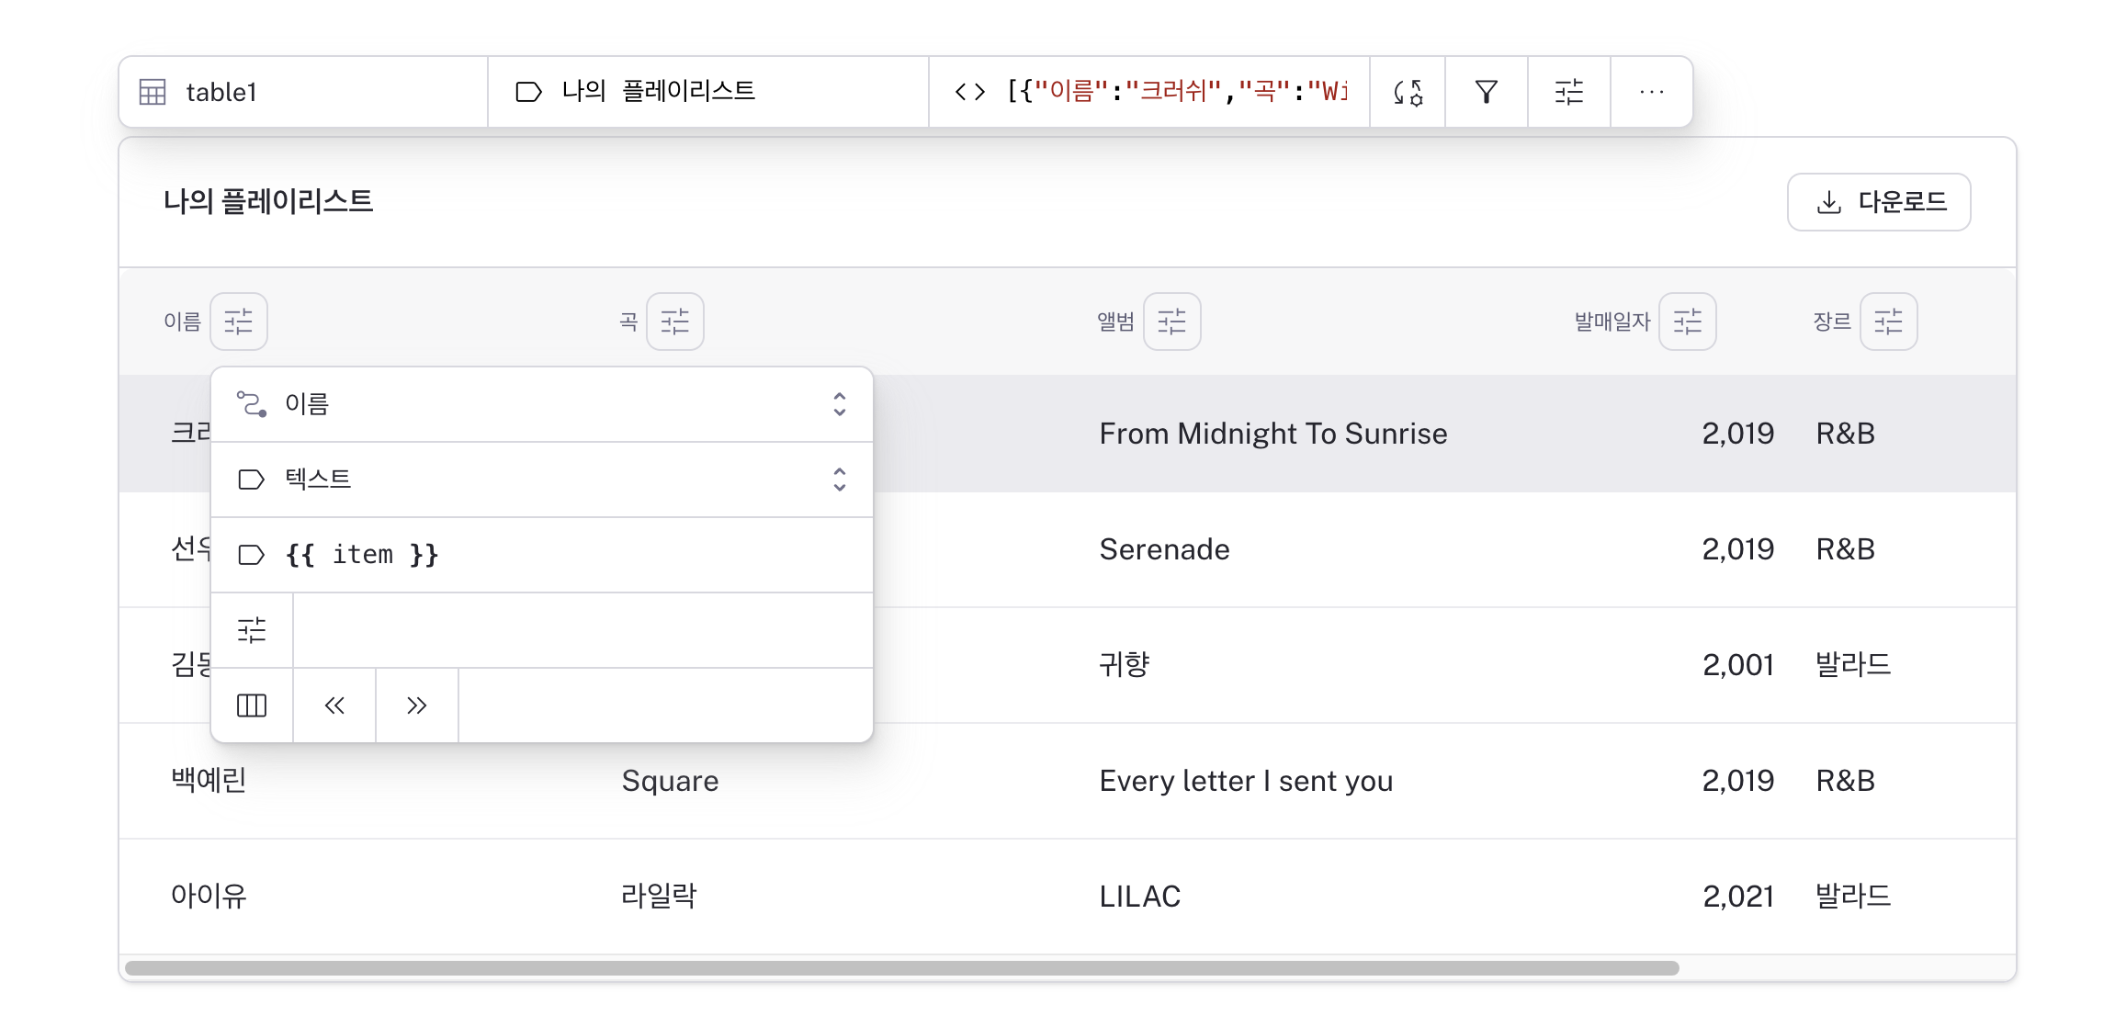
Task: Click the sliders icon in column popup
Action: 252,630
